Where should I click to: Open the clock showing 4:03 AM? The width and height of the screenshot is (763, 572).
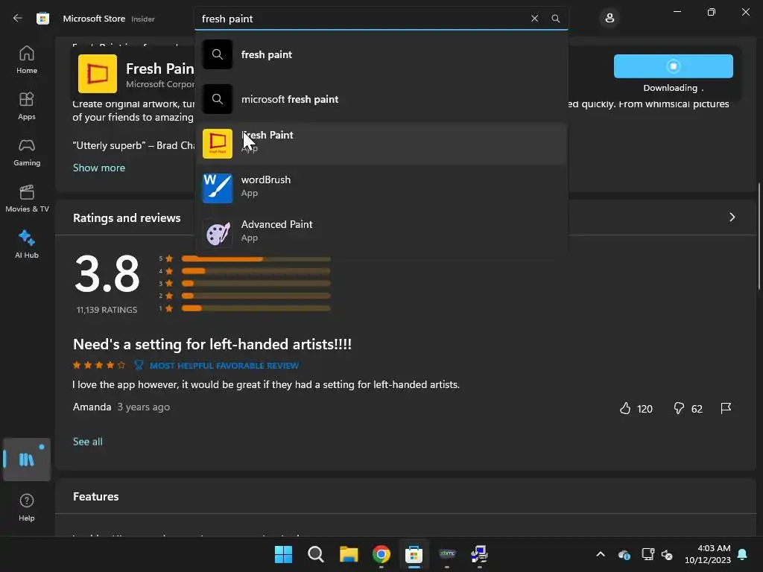[708, 554]
